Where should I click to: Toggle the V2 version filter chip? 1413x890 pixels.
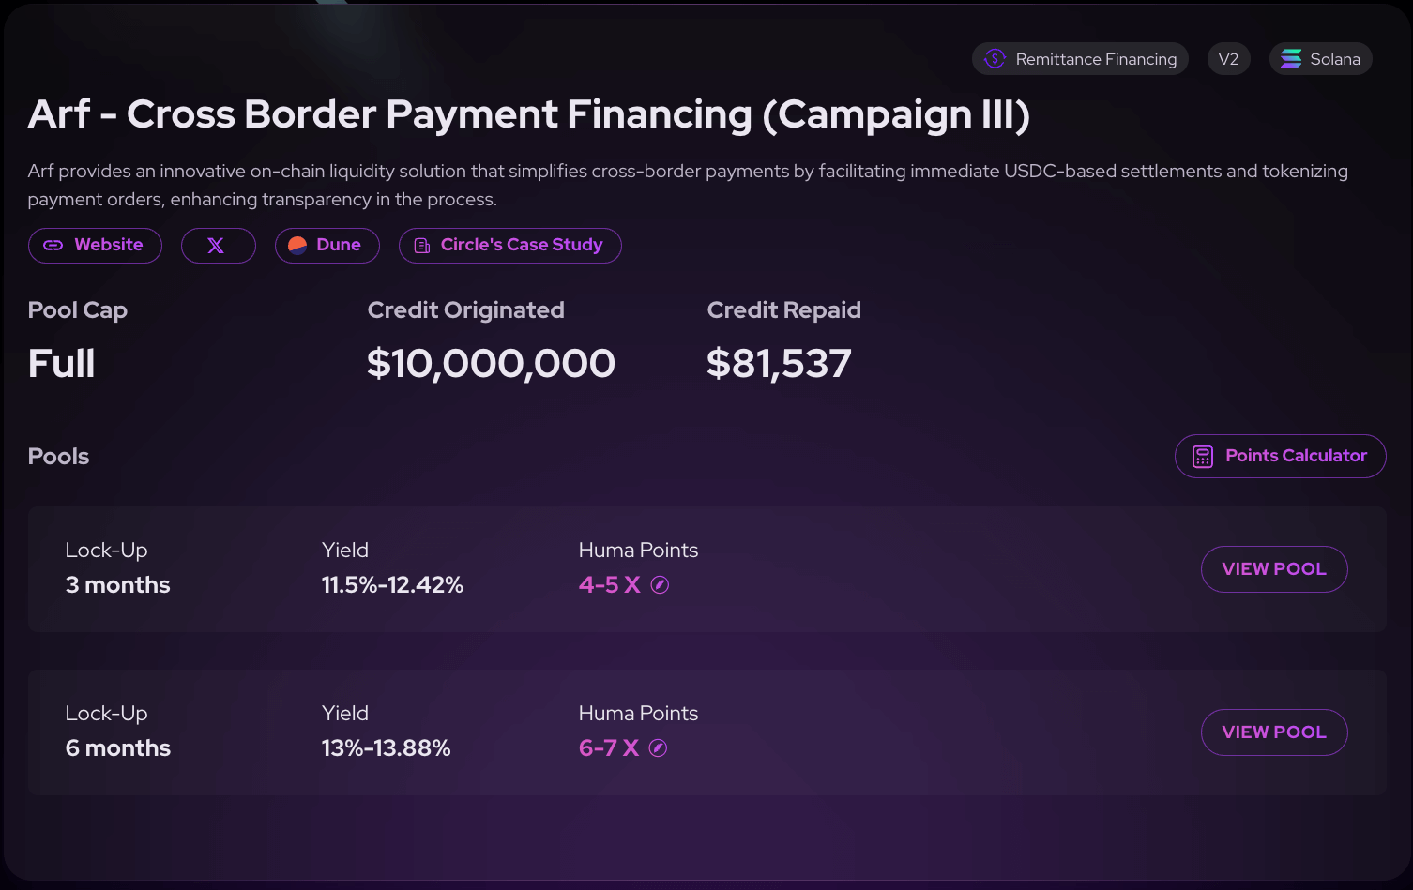[x=1229, y=58]
